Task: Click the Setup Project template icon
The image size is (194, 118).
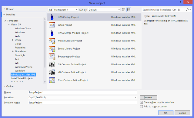Action: click(x=52, y=25)
